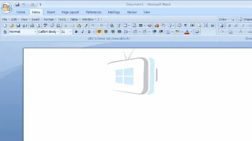Viewport: 252px width, 141px height.
Task: Click the Insert Chart icon
Action: pos(157,26)
